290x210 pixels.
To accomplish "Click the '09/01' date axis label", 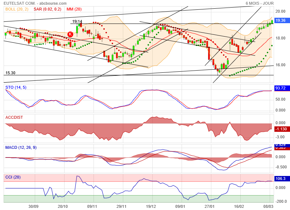I will click(180, 206).
